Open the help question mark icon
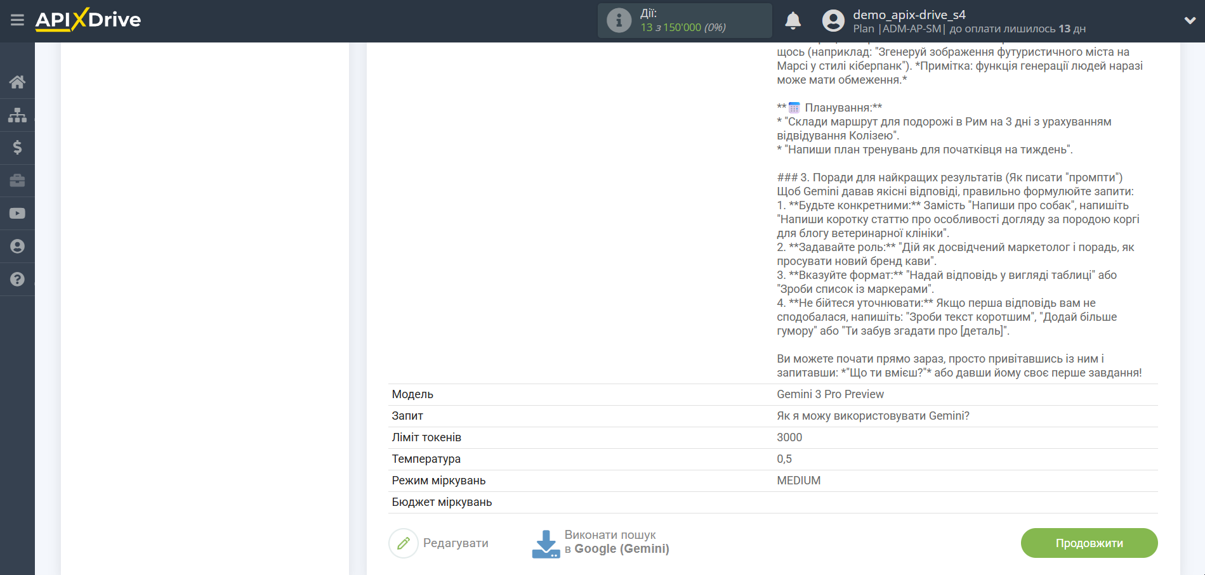1205x575 pixels. (17, 280)
